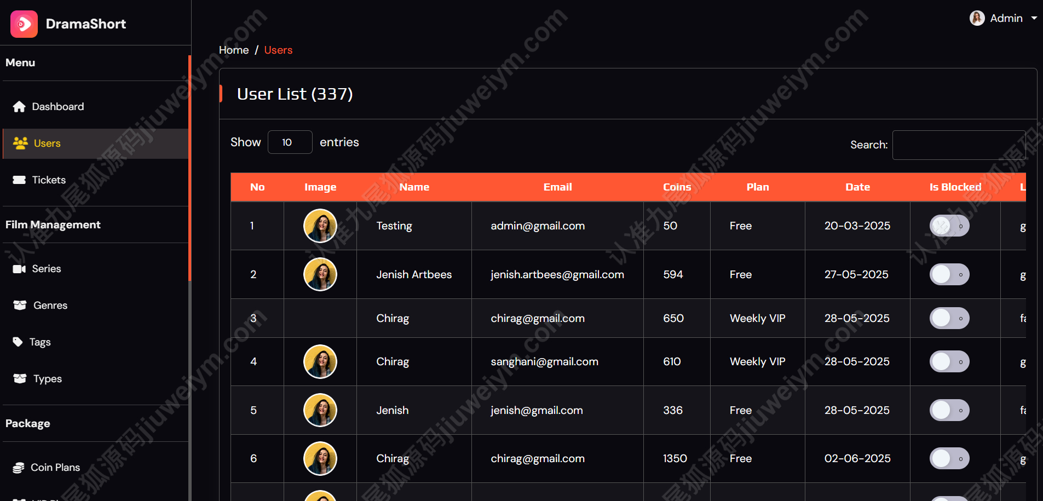The image size is (1043, 501).
Task: Click the DramaShort logo icon
Action: [24, 24]
